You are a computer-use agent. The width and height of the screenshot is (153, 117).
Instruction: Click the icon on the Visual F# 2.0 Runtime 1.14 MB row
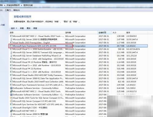pos(11,62)
